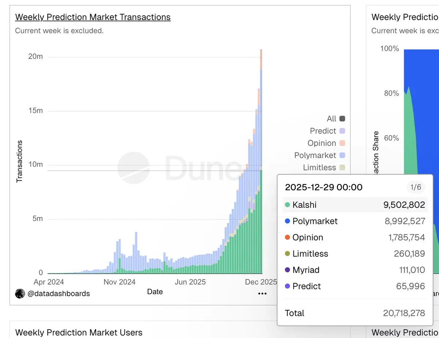Click the @datadashboards author link

(59, 293)
